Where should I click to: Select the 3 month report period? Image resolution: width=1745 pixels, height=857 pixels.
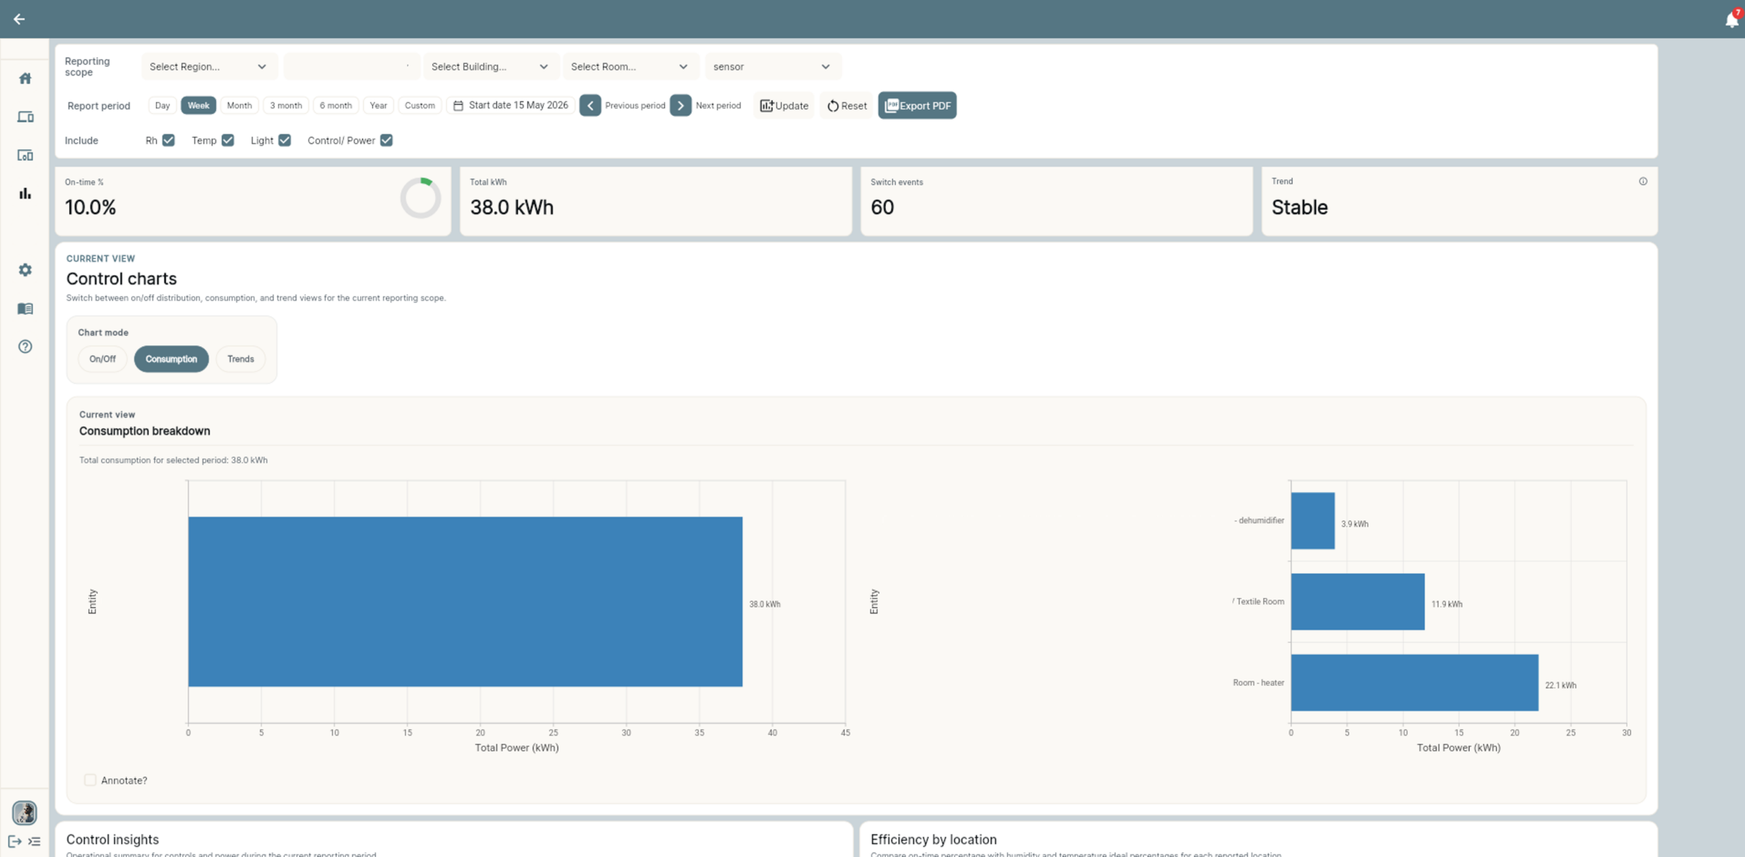tap(286, 106)
